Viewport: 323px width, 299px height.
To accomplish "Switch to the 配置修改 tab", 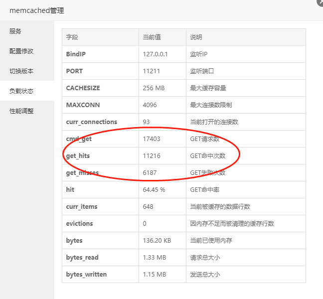I will (x=21, y=51).
